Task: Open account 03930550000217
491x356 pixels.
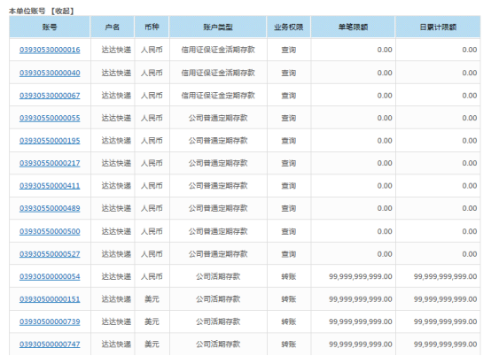Action: [x=50, y=163]
